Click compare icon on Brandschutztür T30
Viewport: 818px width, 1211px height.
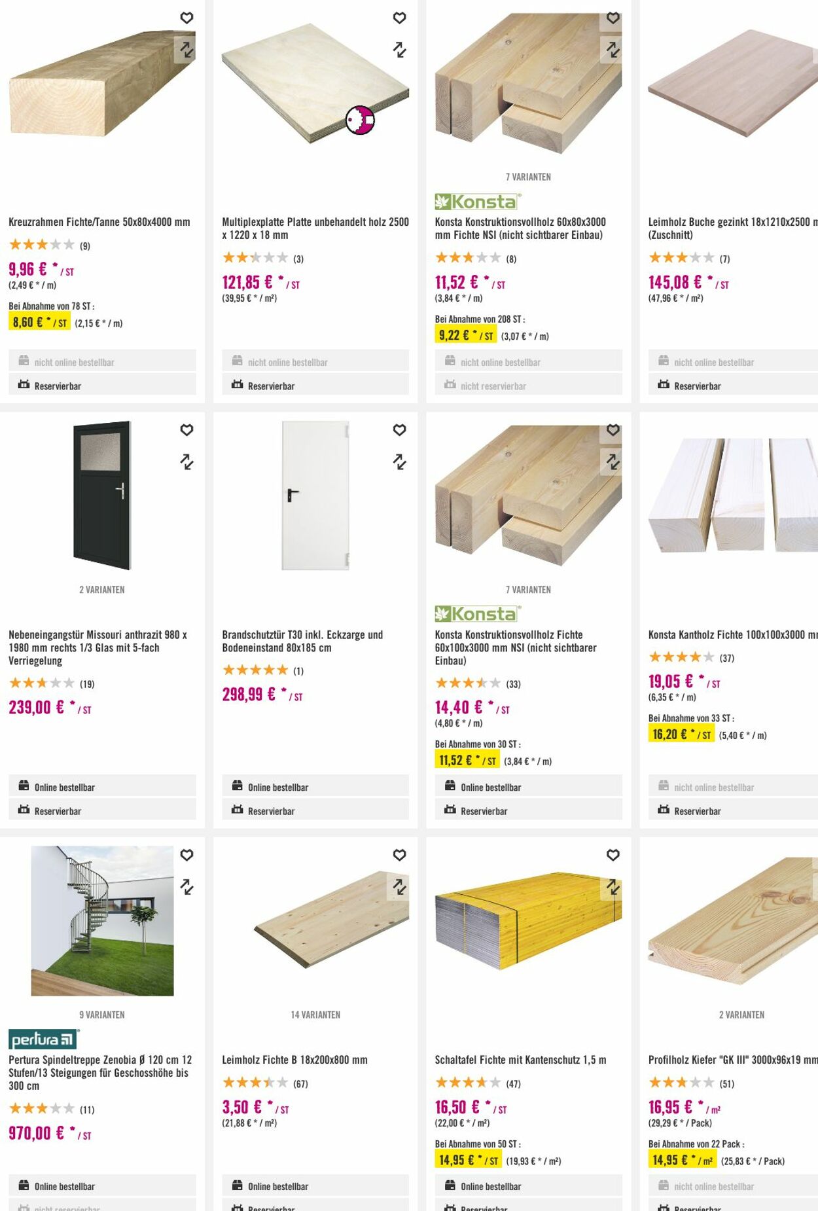399,462
